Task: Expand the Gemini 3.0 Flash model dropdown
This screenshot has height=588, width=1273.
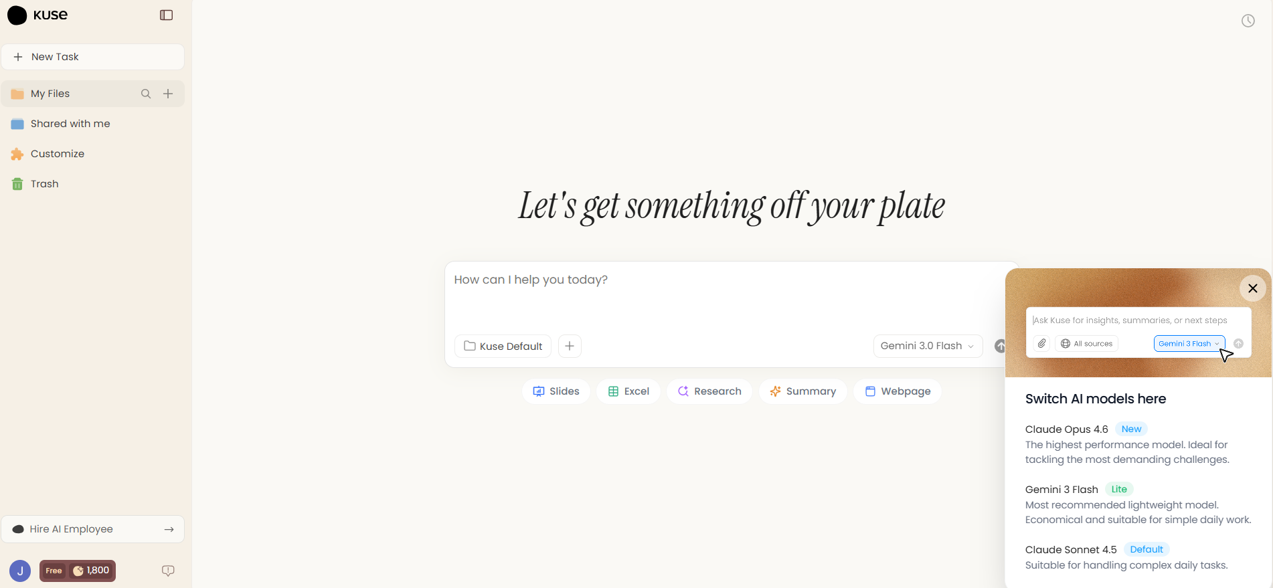Action: tap(927, 346)
